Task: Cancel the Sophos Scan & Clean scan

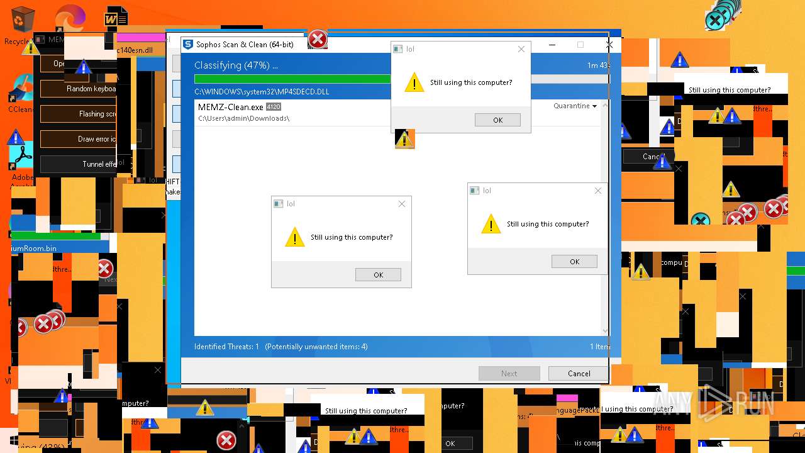Action: (579, 373)
